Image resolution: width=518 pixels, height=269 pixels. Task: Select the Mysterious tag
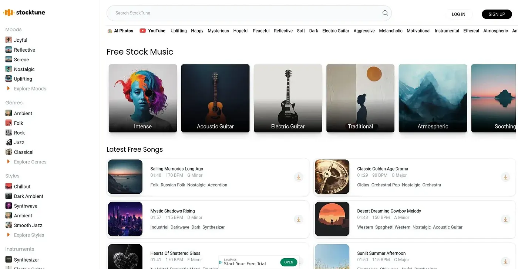pos(218,31)
